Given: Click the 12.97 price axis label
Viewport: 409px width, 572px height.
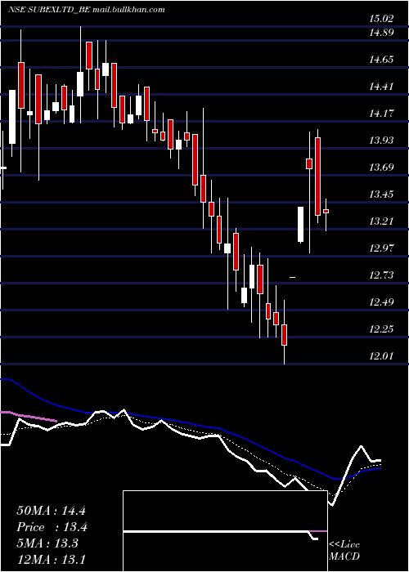Looking at the screenshot, I should click(x=381, y=248).
